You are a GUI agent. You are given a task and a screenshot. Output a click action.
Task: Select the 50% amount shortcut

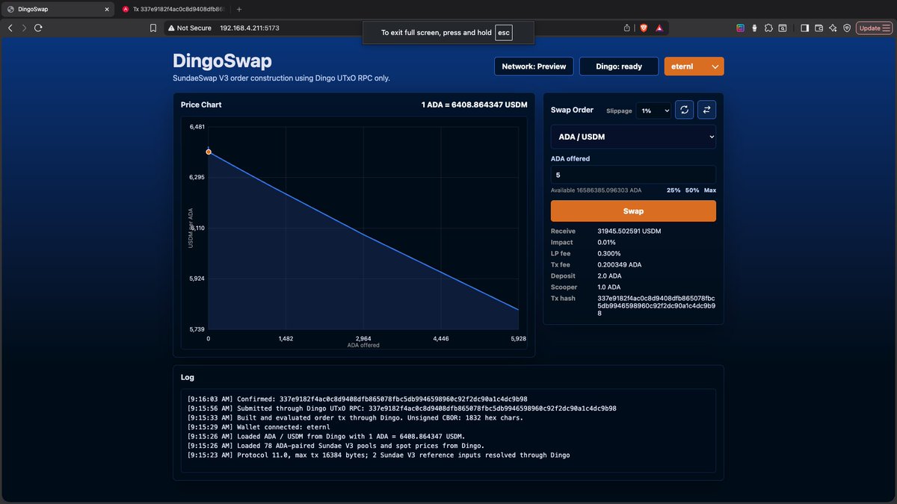click(692, 190)
